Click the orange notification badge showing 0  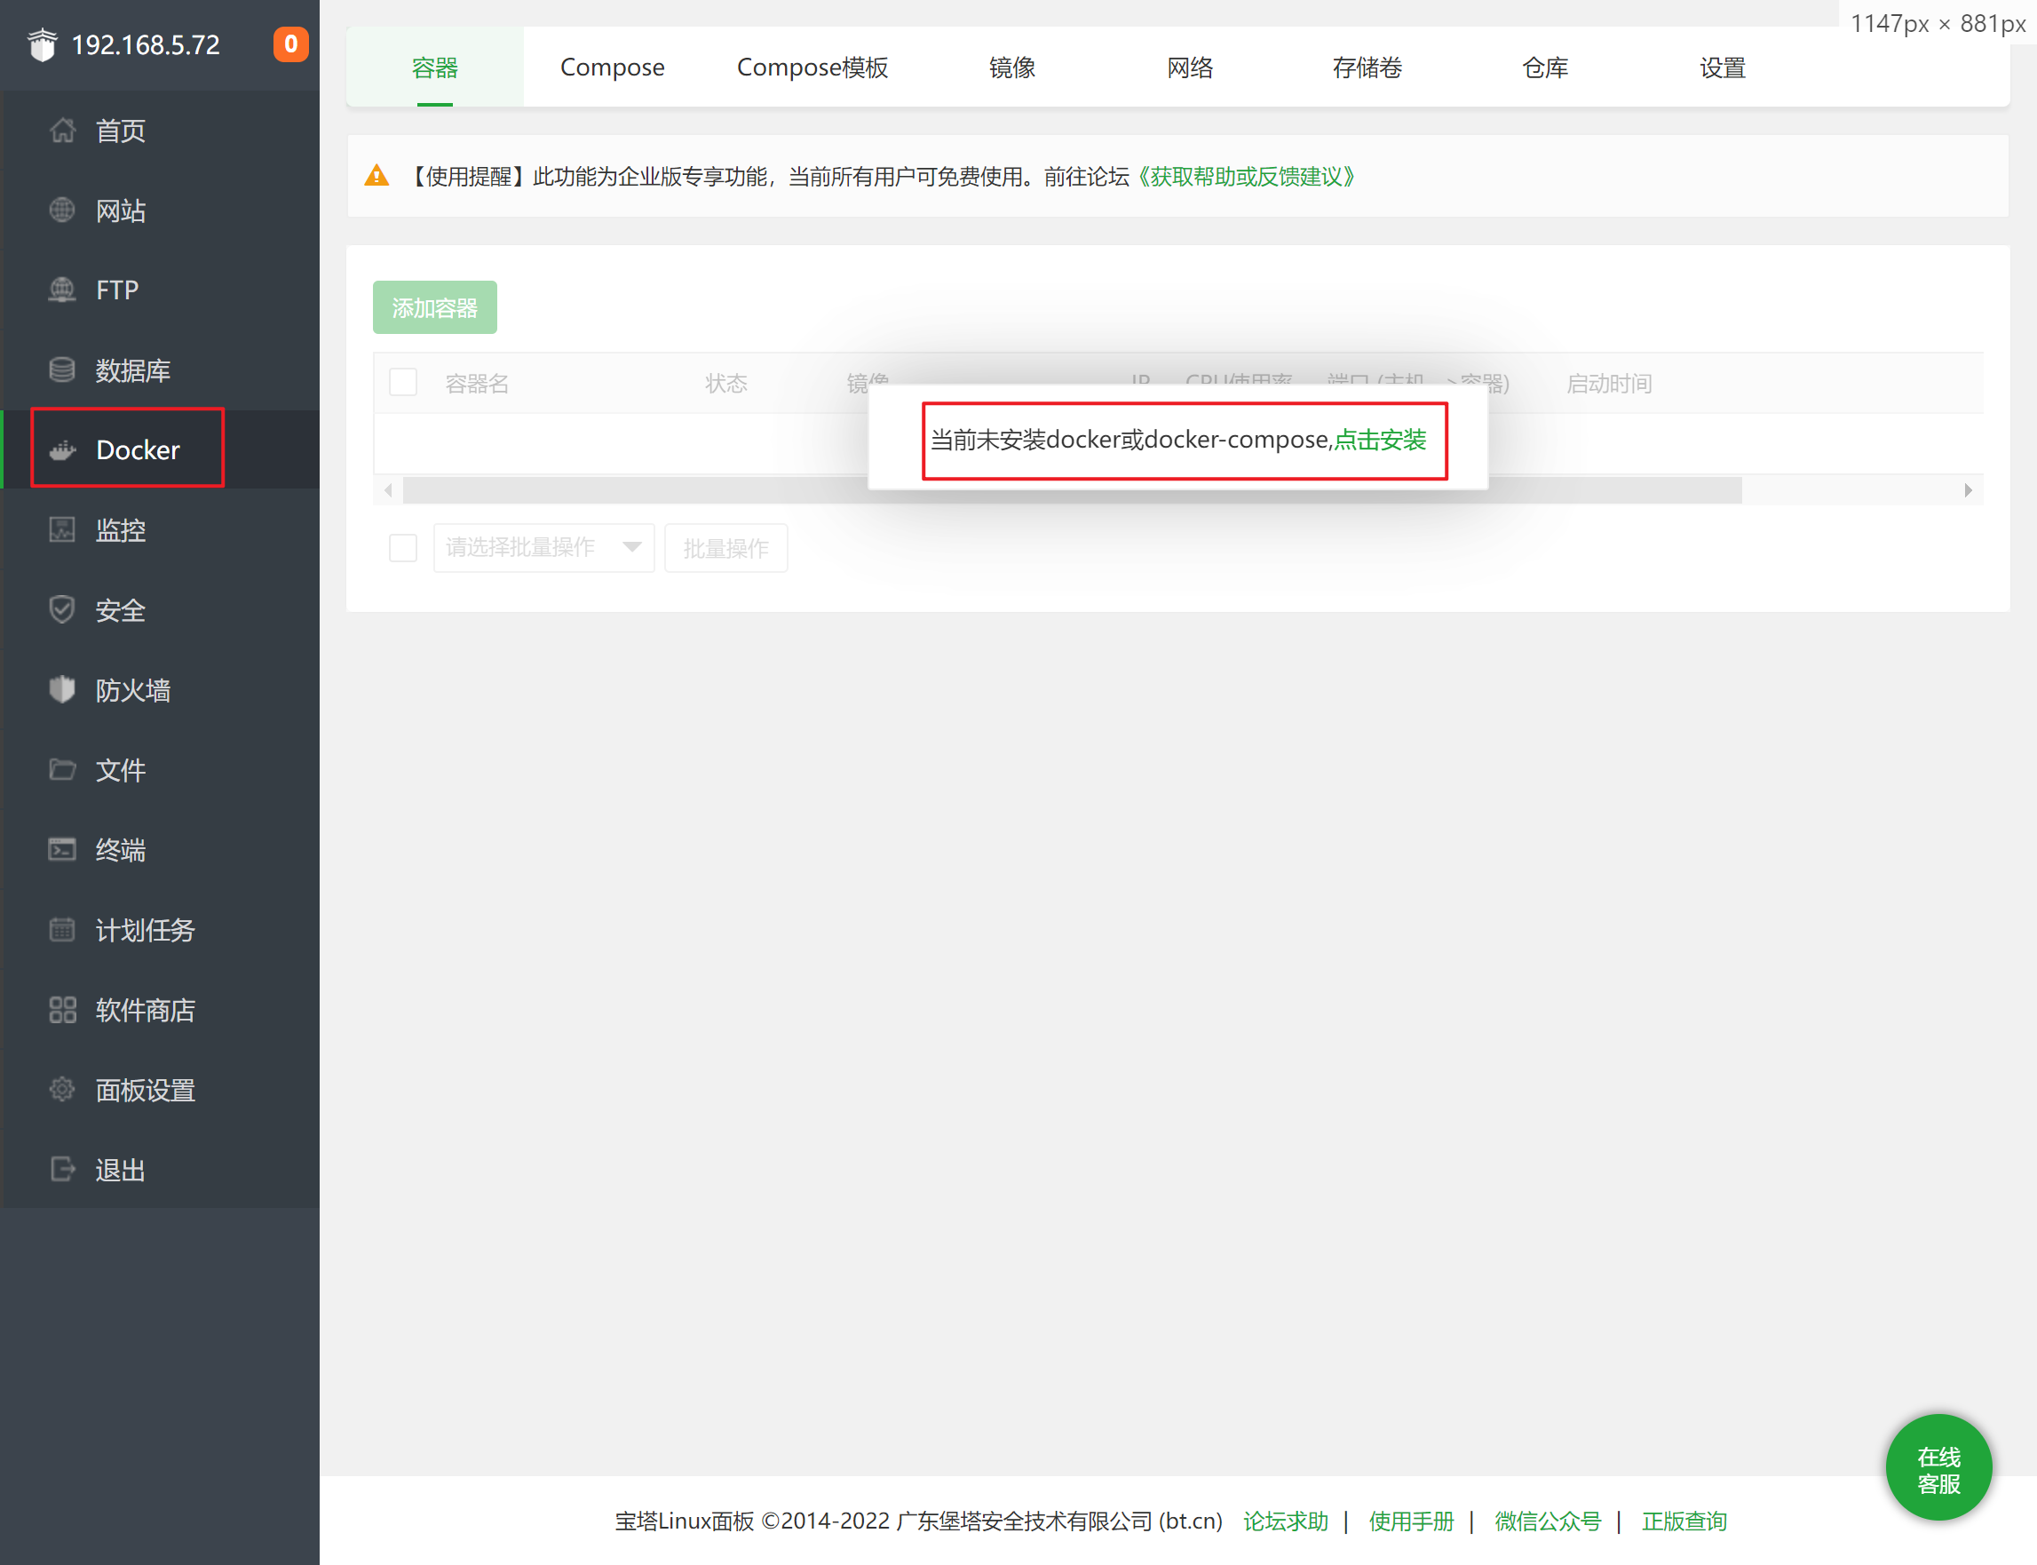pos(290,44)
